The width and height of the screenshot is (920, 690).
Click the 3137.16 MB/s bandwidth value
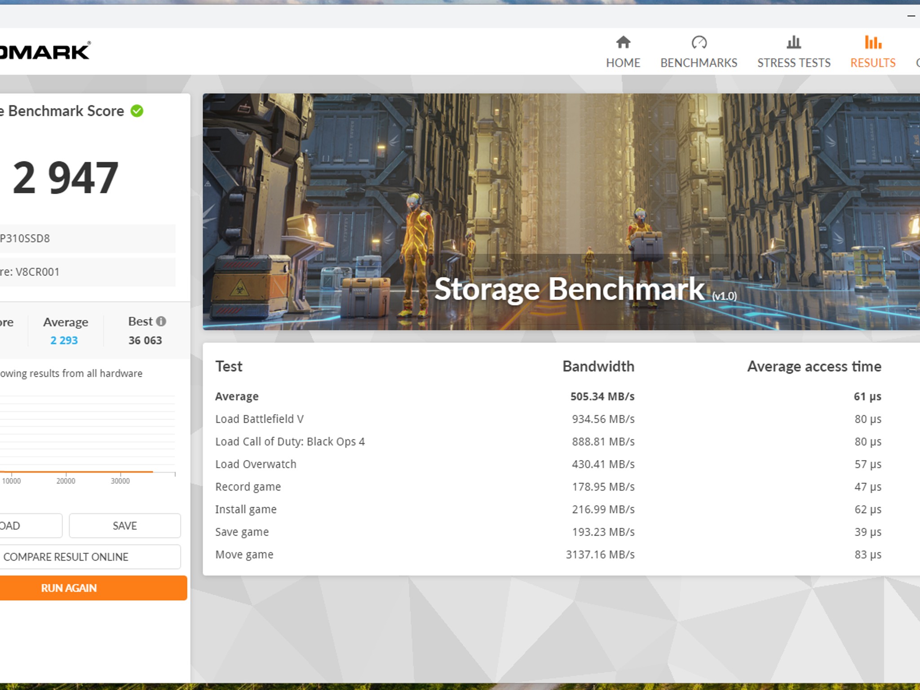pyautogui.click(x=600, y=554)
